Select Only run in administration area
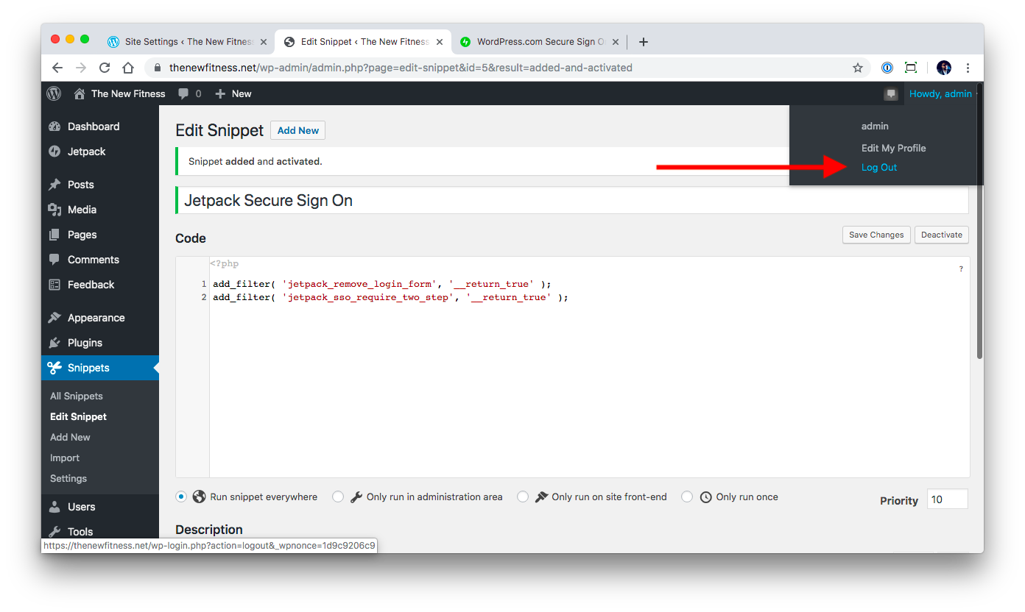Viewport: 1025px width, 612px height. pyautogui.click(x=338, y=497)
